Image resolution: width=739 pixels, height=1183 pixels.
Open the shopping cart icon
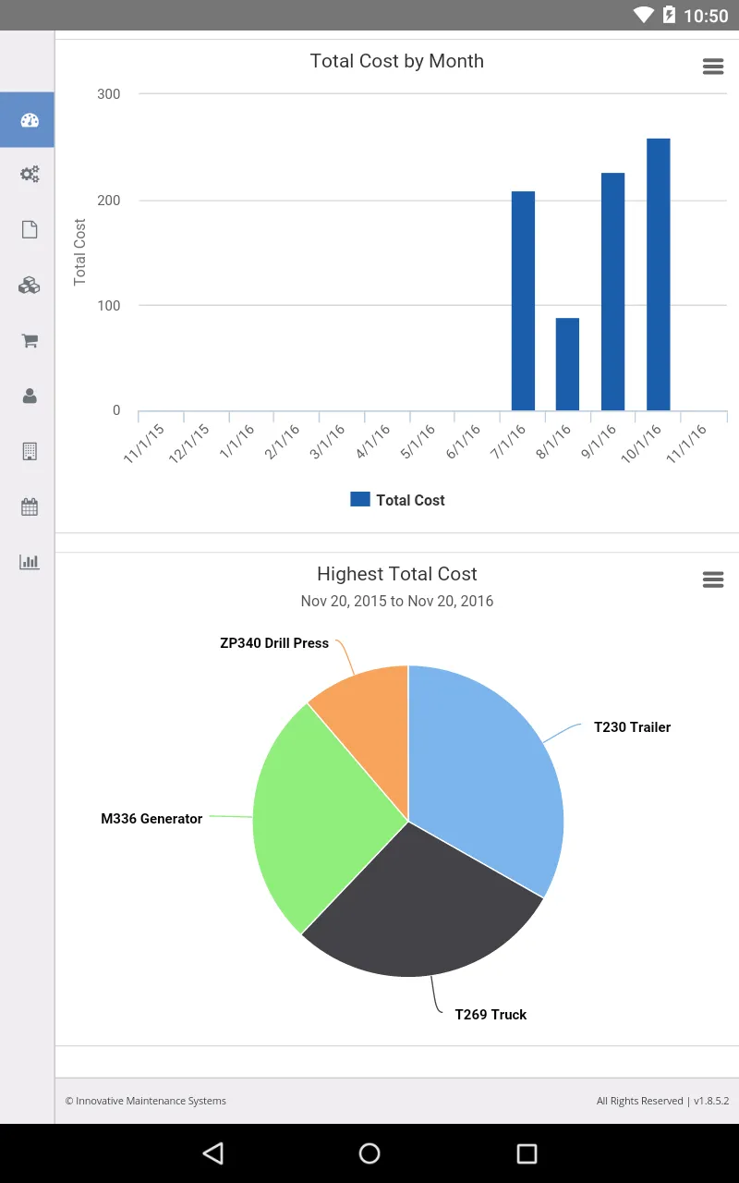click(29, 341)
